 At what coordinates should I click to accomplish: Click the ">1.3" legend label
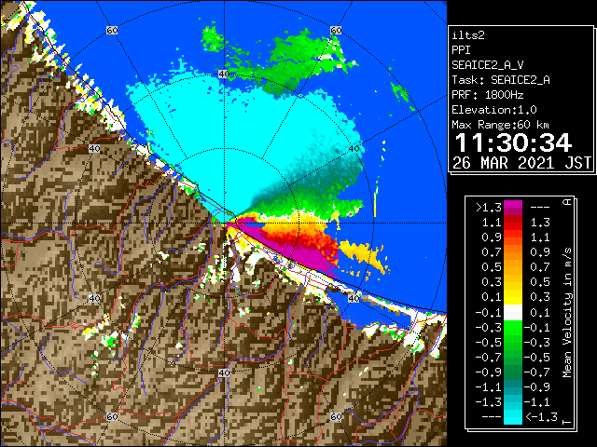click(x=489, y=208)
